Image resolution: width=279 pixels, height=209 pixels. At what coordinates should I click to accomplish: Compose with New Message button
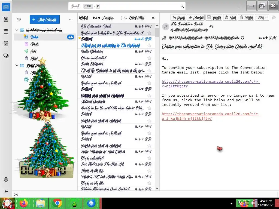click(x=45, y=20)
